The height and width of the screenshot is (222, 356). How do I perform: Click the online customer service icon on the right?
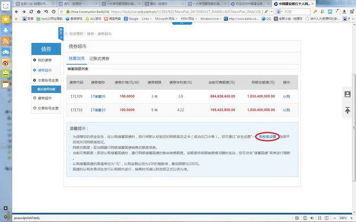click(x=347, y=94)
